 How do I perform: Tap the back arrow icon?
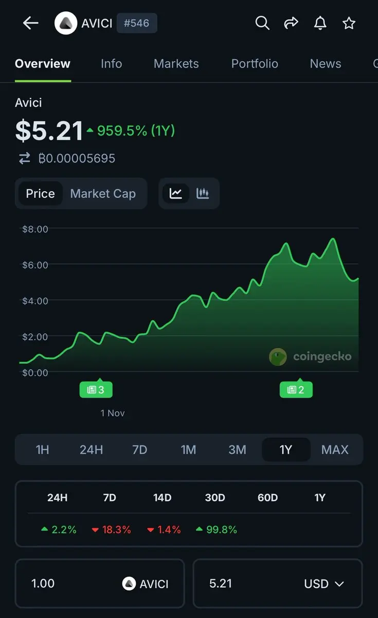31,23
